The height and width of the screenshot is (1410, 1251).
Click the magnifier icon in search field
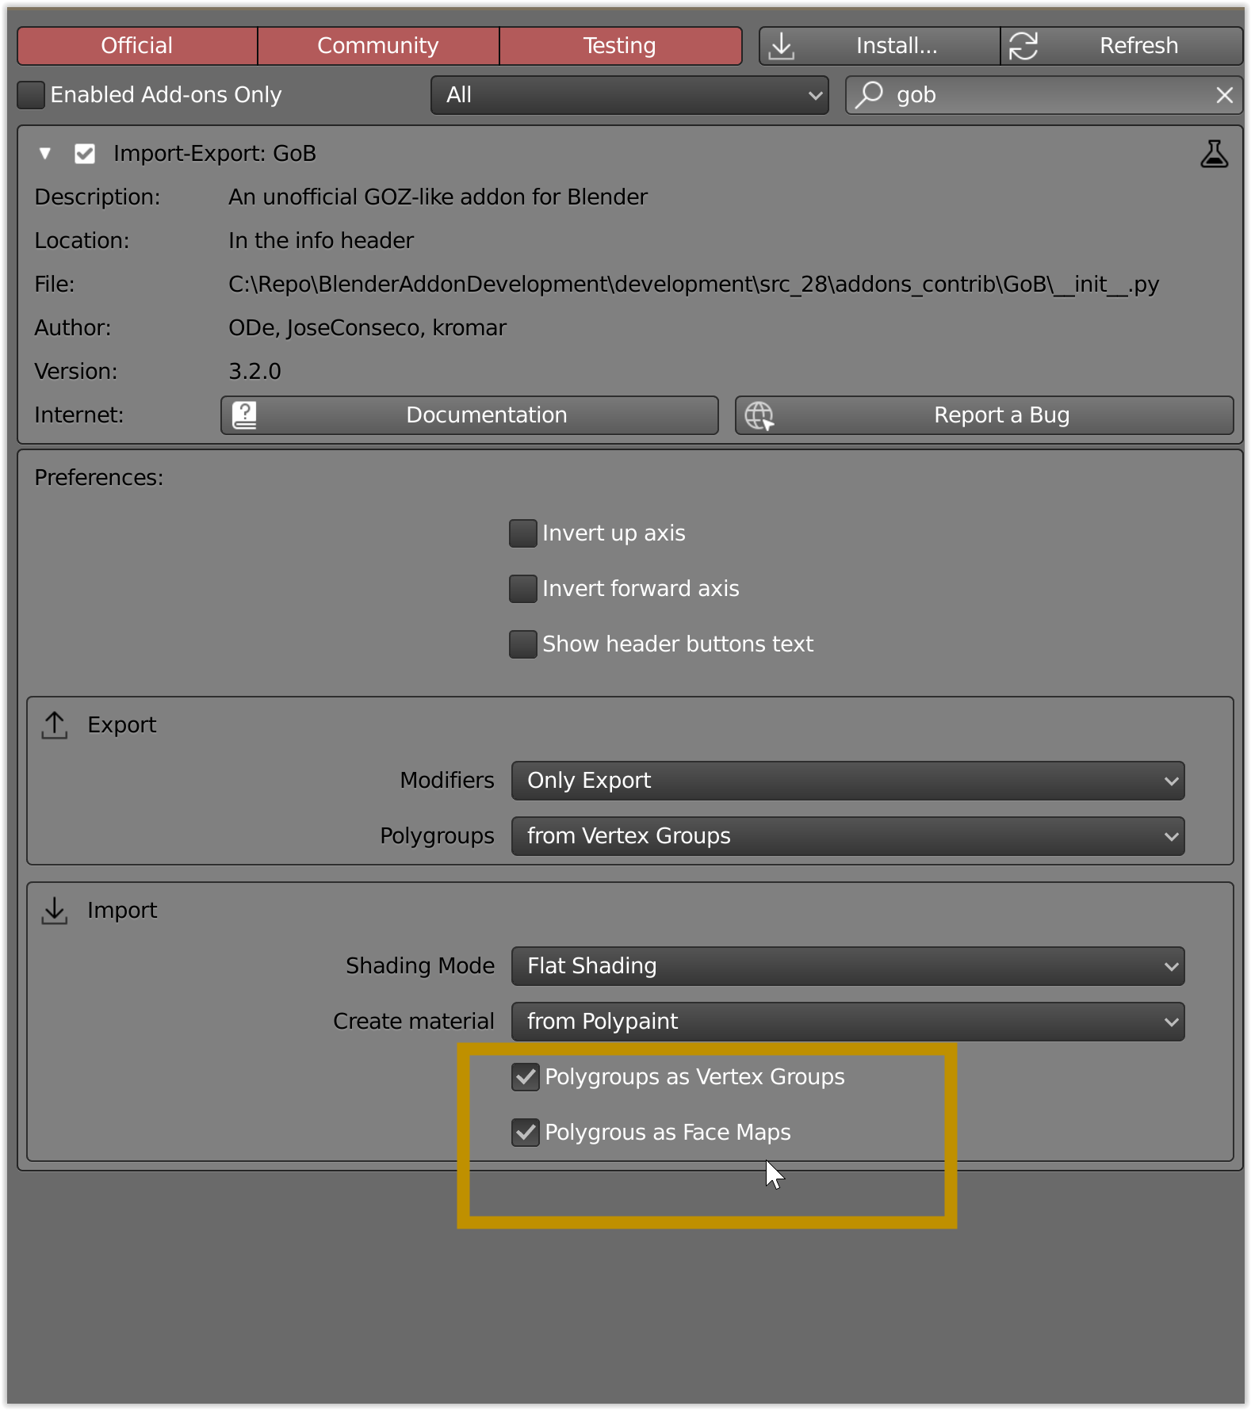[869, 95]
